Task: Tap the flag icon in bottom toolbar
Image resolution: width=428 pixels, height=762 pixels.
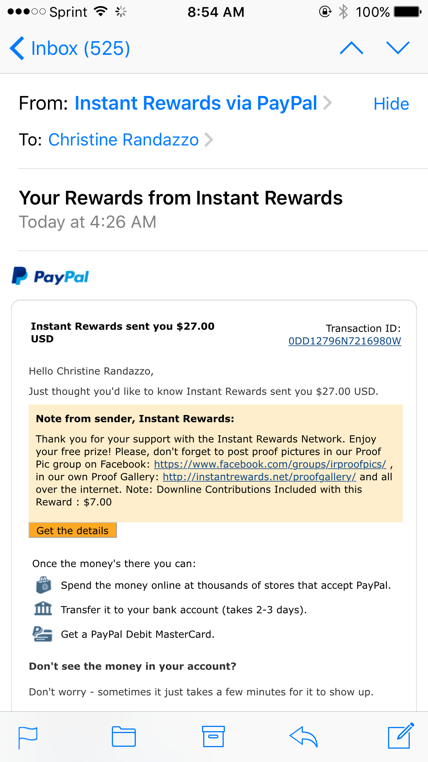Action: (28, 738)
